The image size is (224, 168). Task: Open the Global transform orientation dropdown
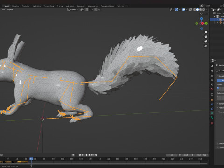73,10
